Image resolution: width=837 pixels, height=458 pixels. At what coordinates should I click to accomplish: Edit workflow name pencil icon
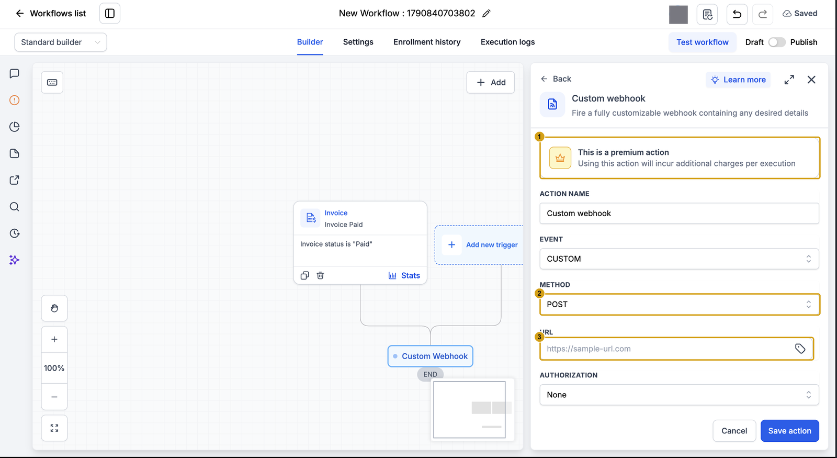487,14
